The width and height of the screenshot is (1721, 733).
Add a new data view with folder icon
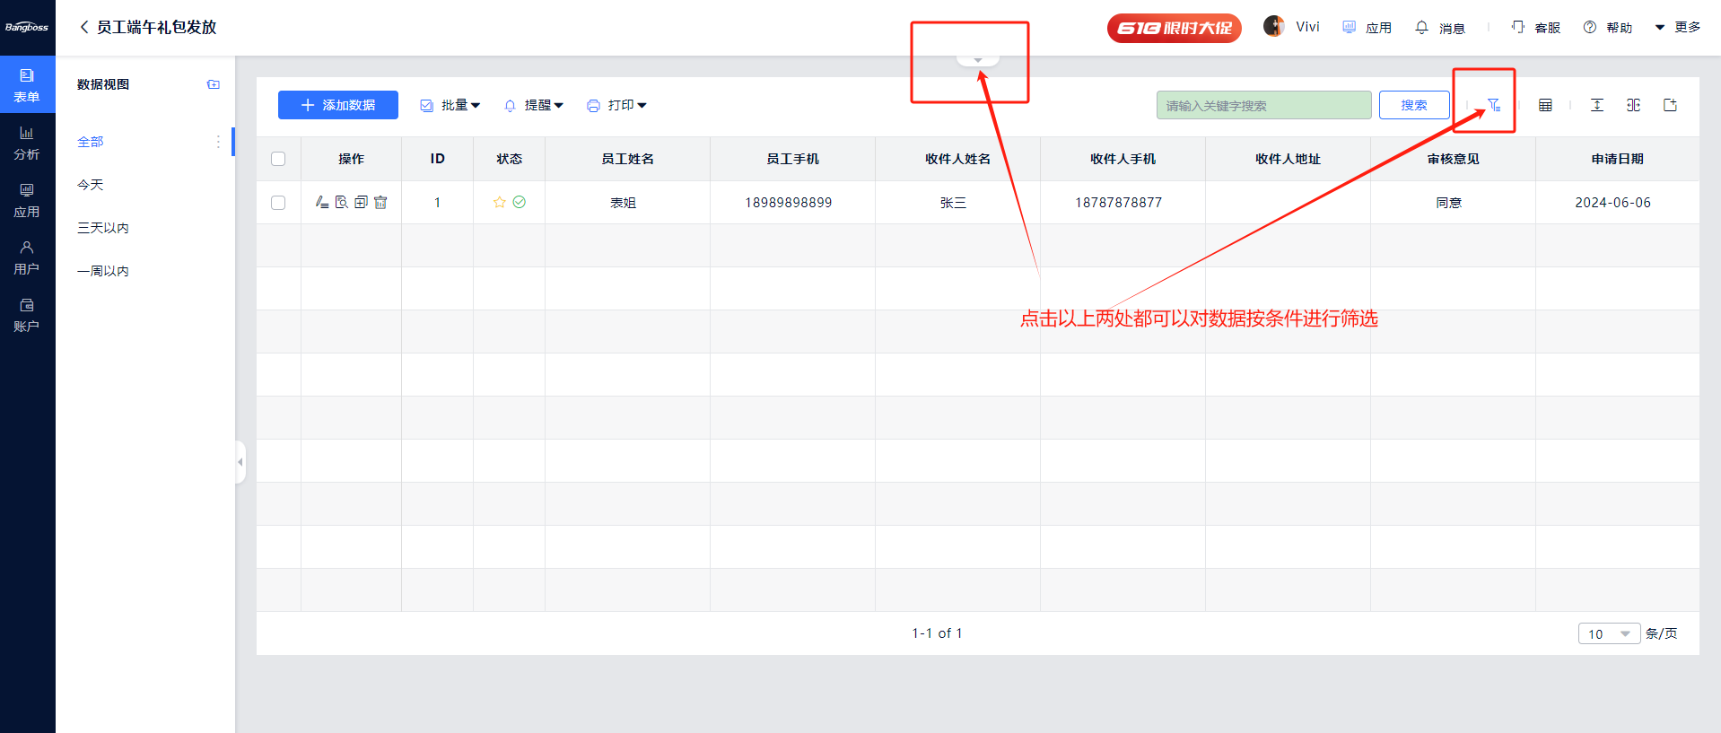214,84
